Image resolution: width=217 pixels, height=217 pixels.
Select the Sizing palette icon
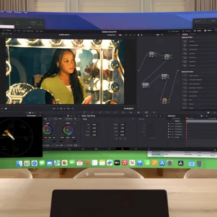click(x=146, y=112)
